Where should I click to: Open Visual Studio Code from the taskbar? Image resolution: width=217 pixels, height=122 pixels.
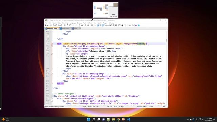(x=129, y=119)
